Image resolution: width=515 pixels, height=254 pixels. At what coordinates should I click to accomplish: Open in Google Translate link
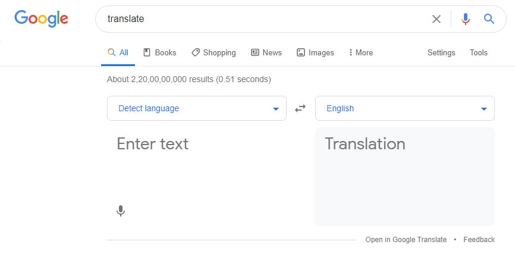coord(406,240)
